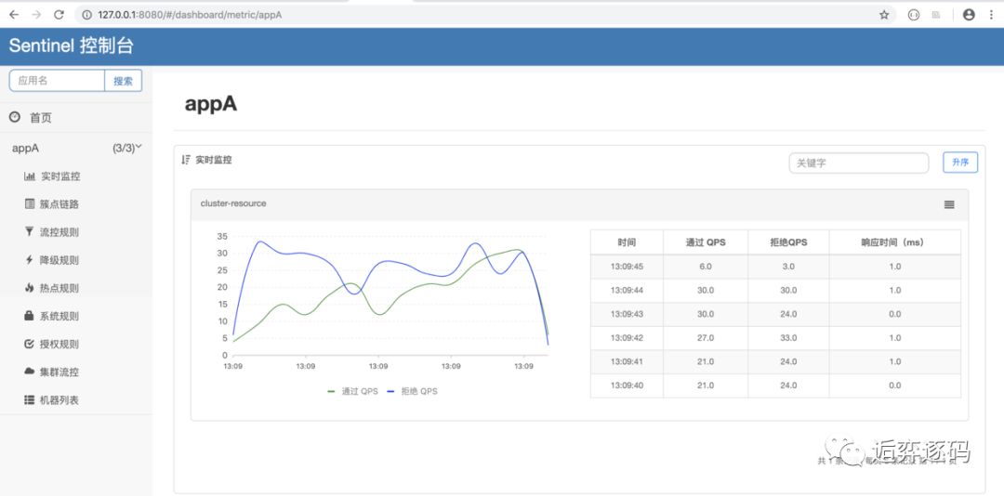Toggle 拒绝 QPS series in chart legend
The width and height of the screenshot is (1004, 496).
tap(412, 391)
